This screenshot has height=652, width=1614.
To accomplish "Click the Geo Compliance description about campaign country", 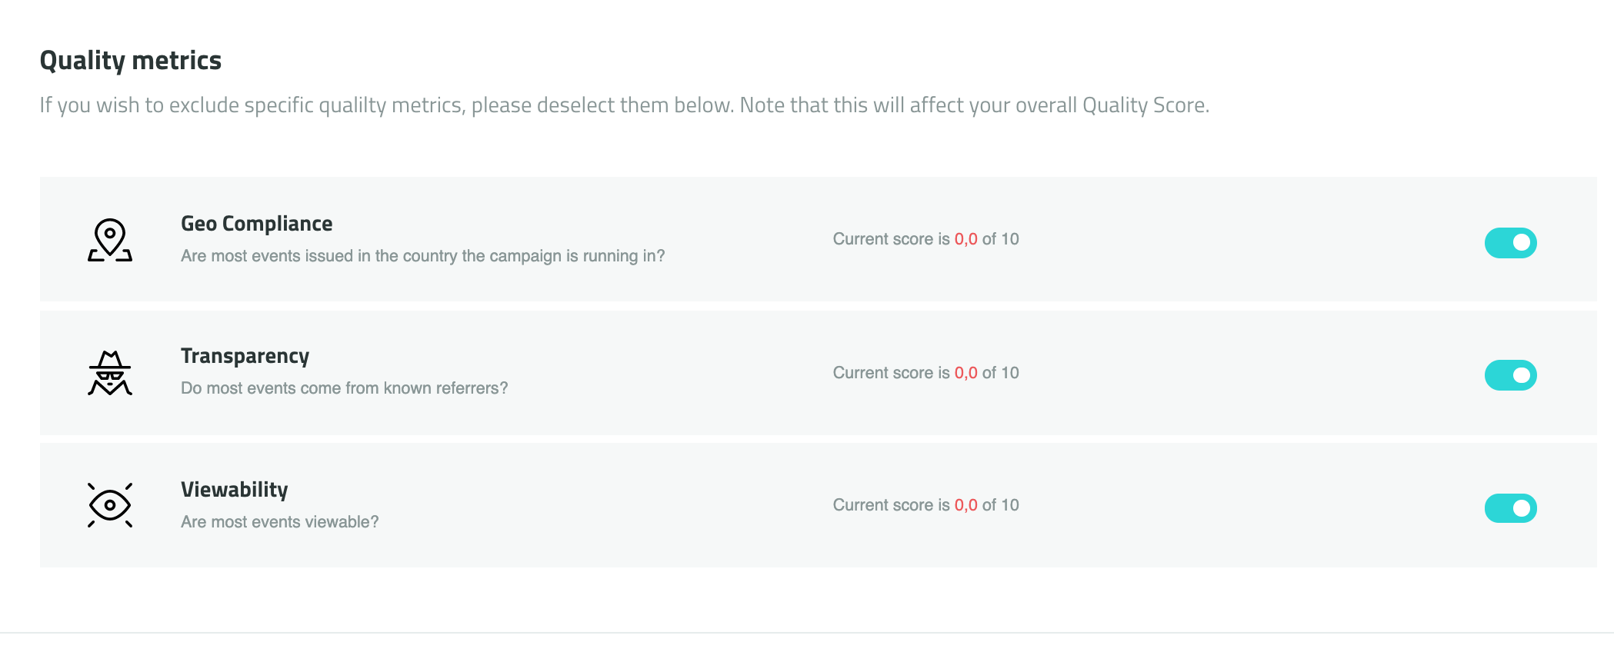I will coord(423,256).
